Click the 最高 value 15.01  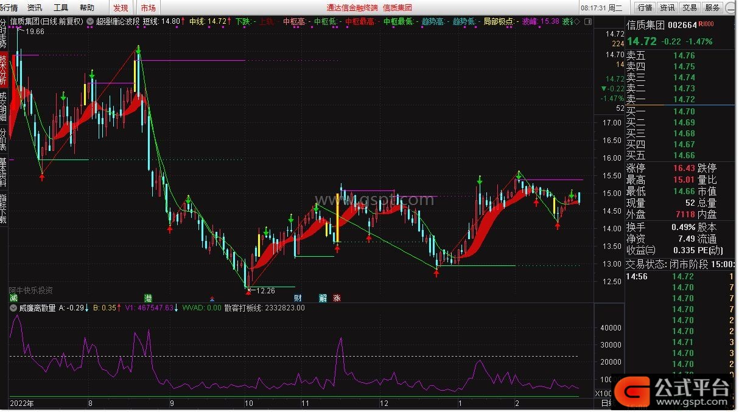[684, 180]
